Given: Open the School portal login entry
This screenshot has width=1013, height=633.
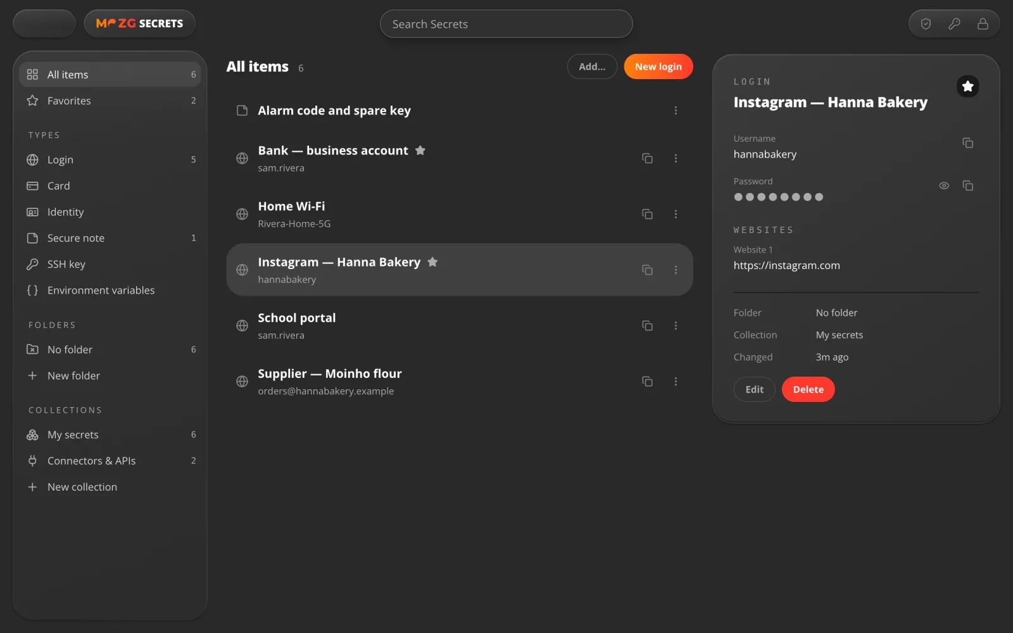Looking at the screenshot, I should click(x=460, y=325).
